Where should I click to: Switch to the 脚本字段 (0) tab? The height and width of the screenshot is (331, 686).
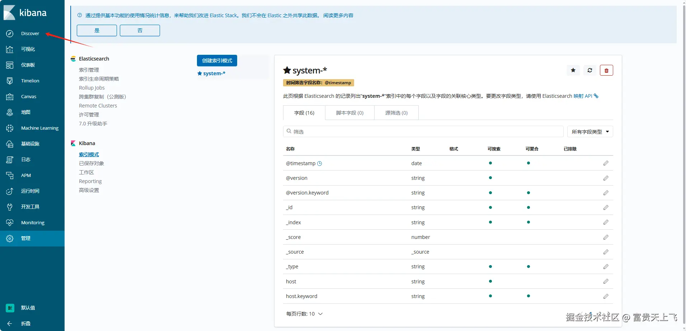[x=350, y=113]
